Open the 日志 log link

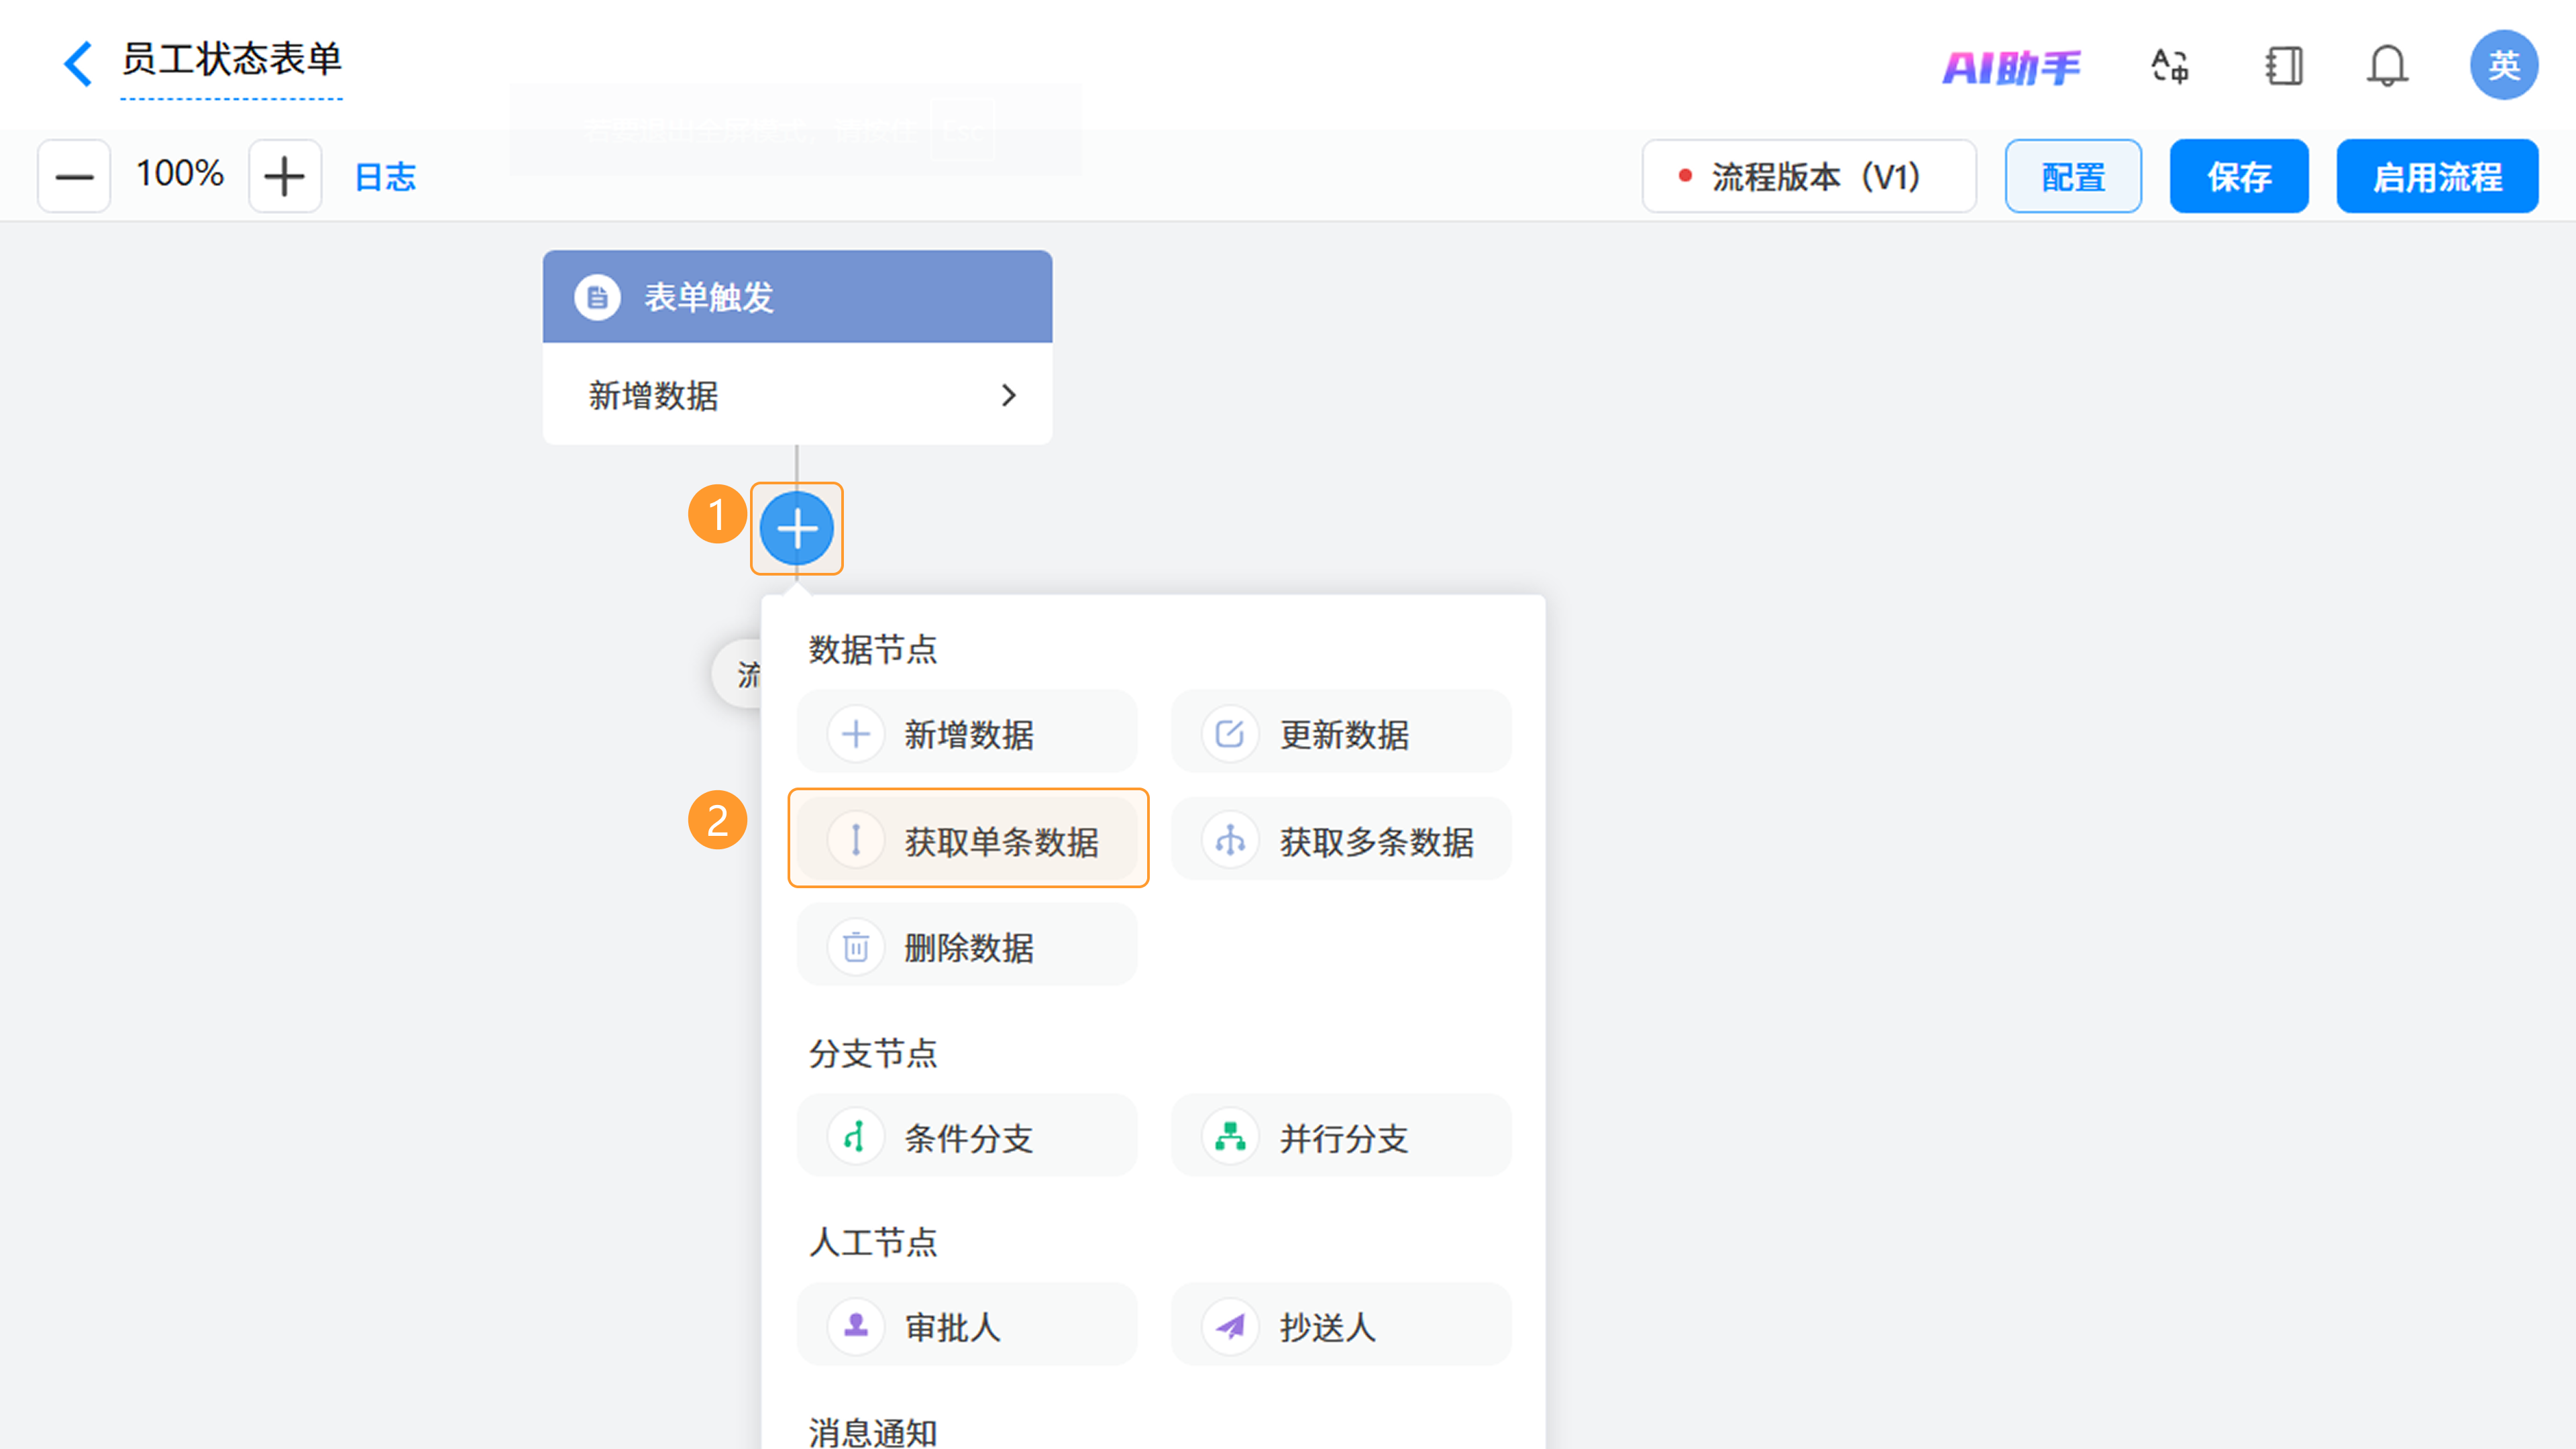click(x=386, y=177)
